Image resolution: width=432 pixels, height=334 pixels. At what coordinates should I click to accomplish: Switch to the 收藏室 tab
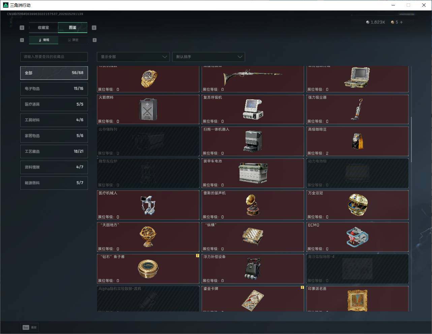pyautogui.click(x=43, y=28)
